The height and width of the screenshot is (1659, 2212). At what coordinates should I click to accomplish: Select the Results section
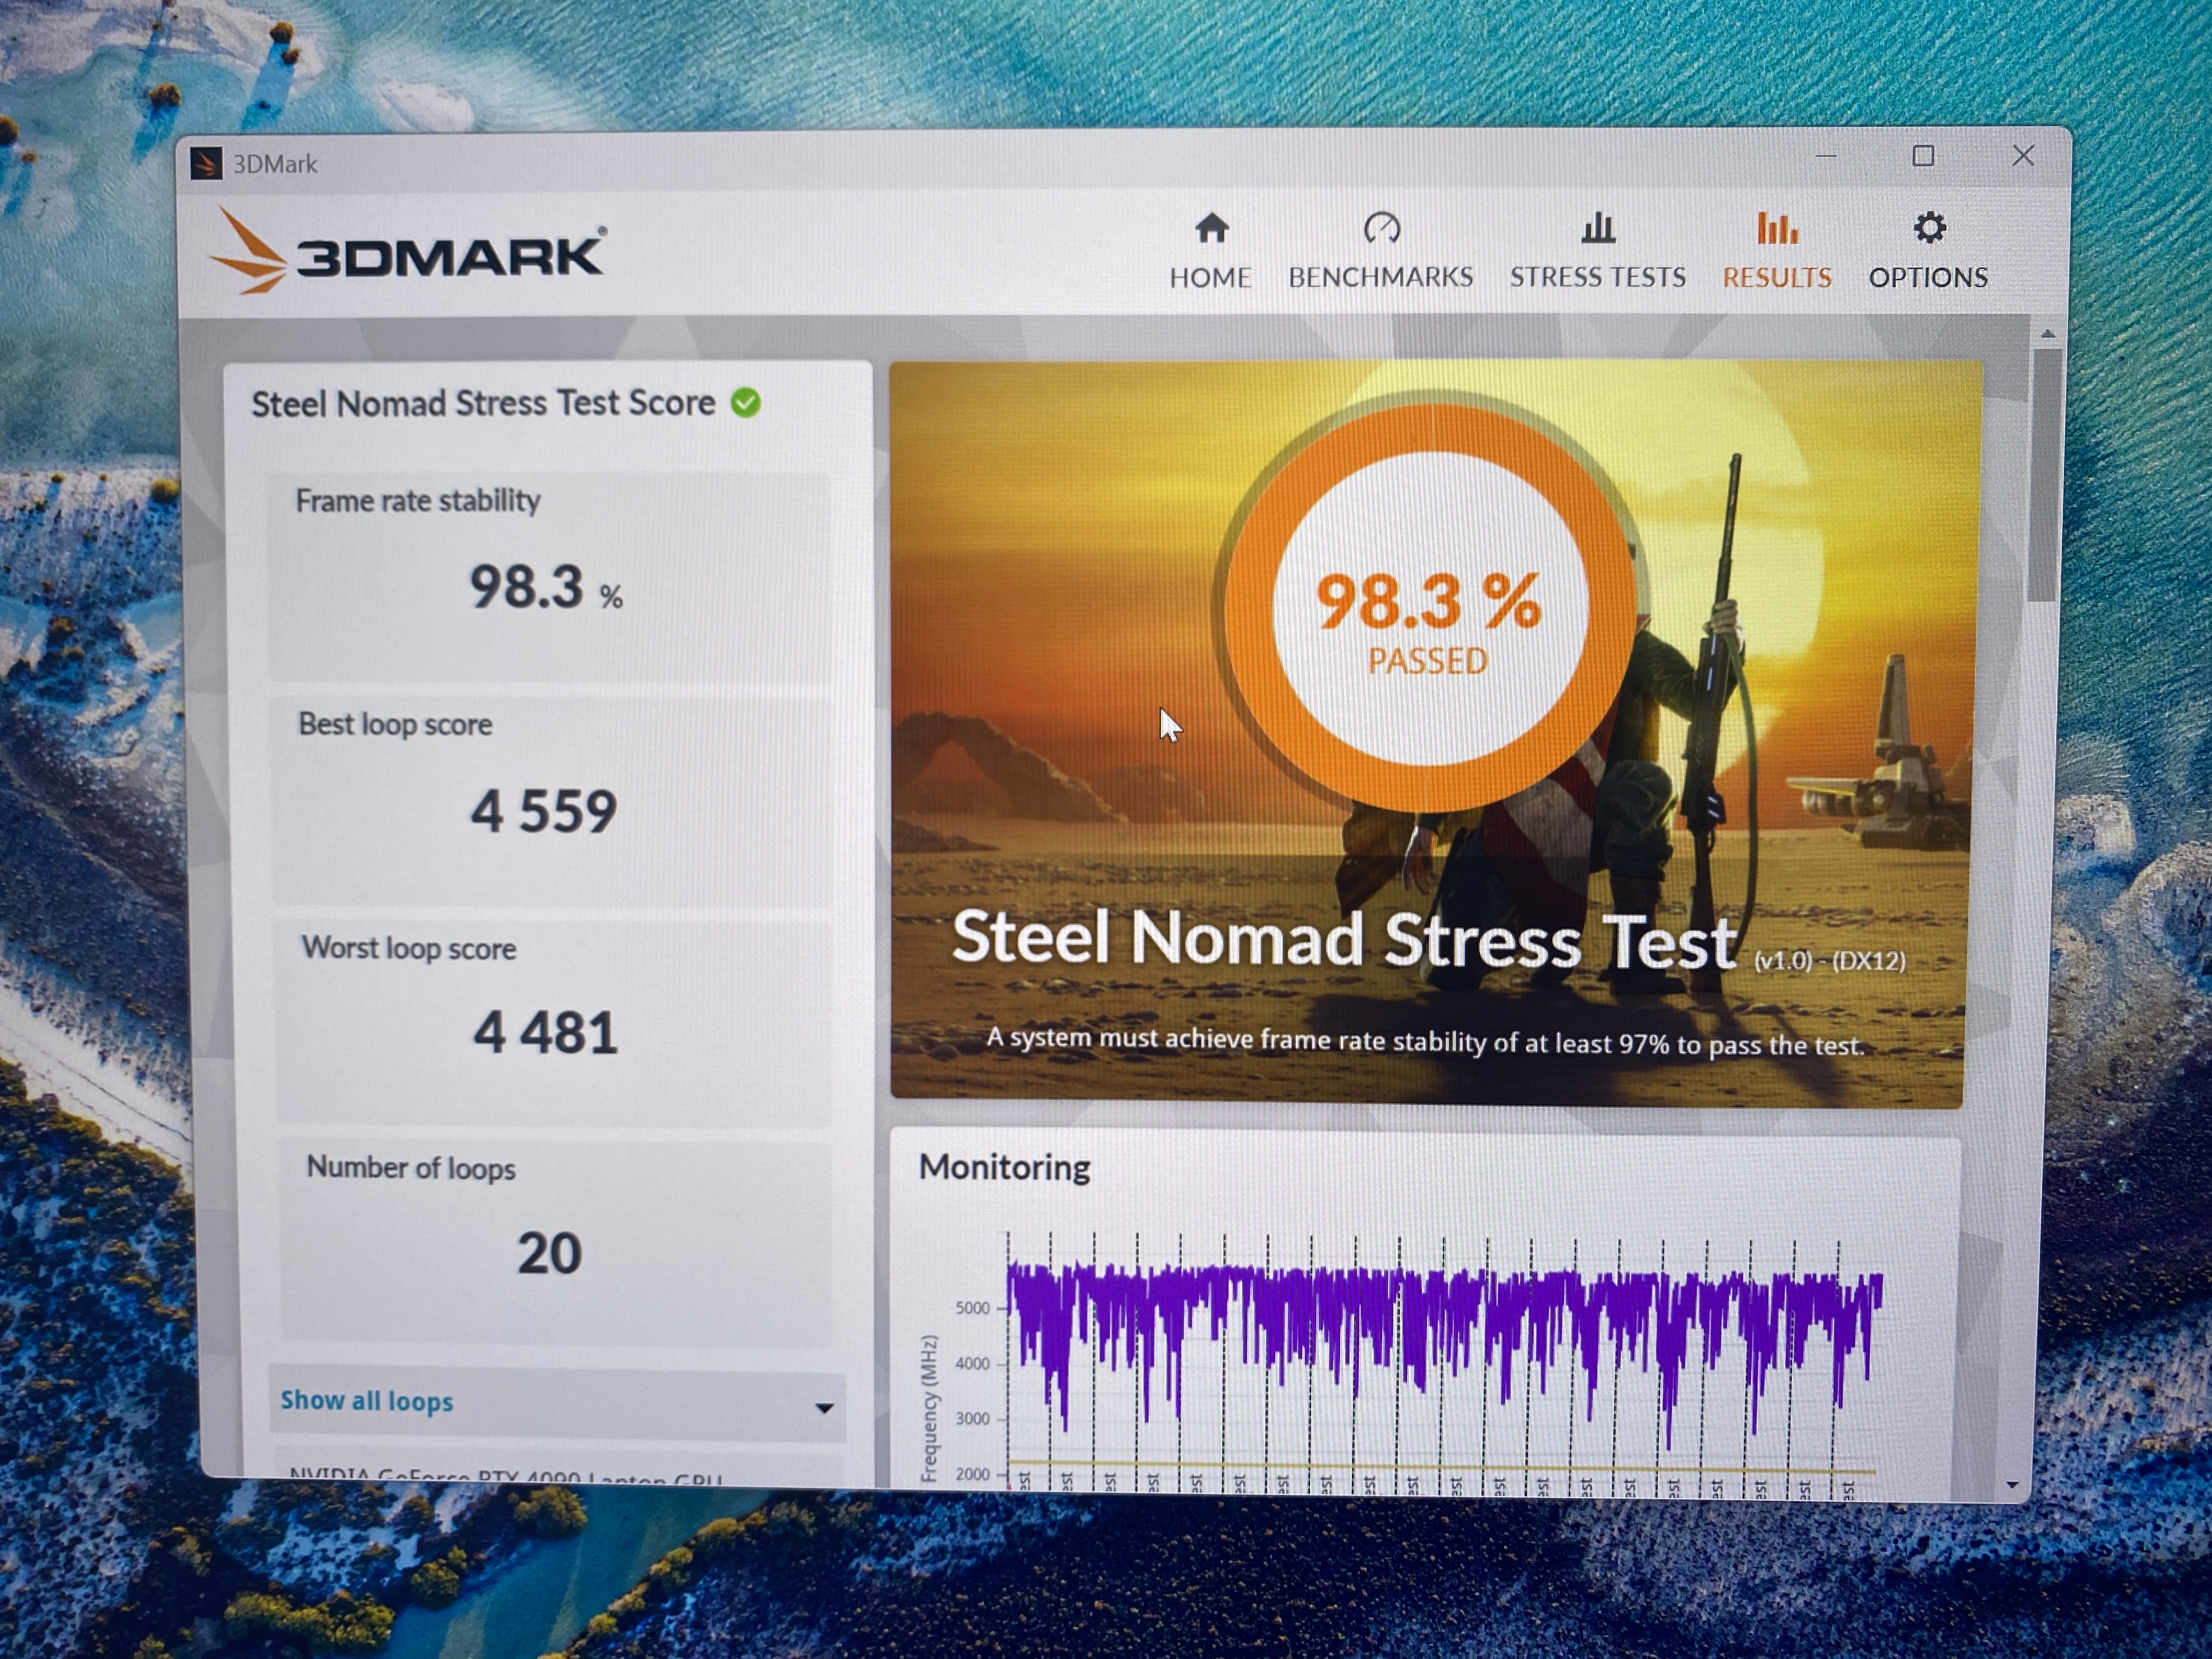[1777, 250]
